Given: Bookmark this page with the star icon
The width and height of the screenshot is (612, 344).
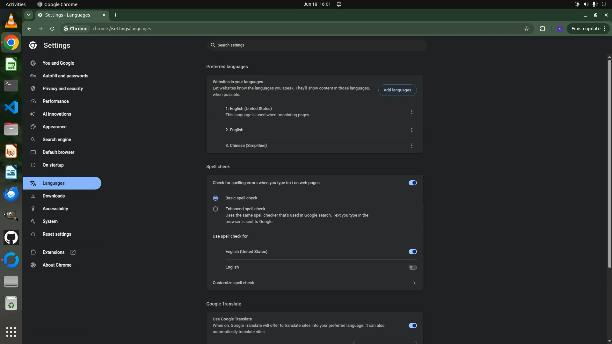Looking at the screenshot, I should pyautogui.click(x=526, y=29).
